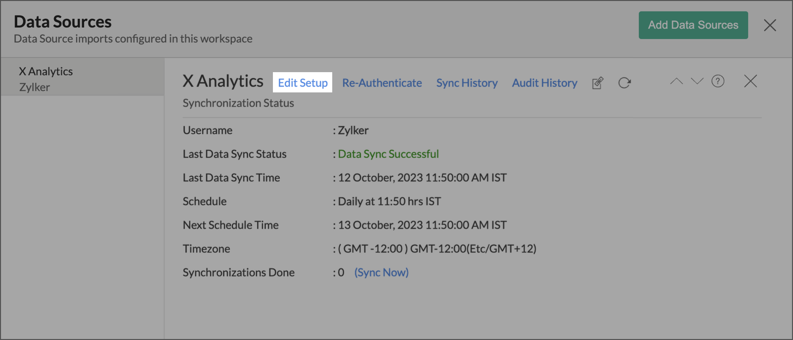The width and height of the screenshot is (793, 340).
Task: Close the X Analytics details panel
Action: click(x=750, y=81)
